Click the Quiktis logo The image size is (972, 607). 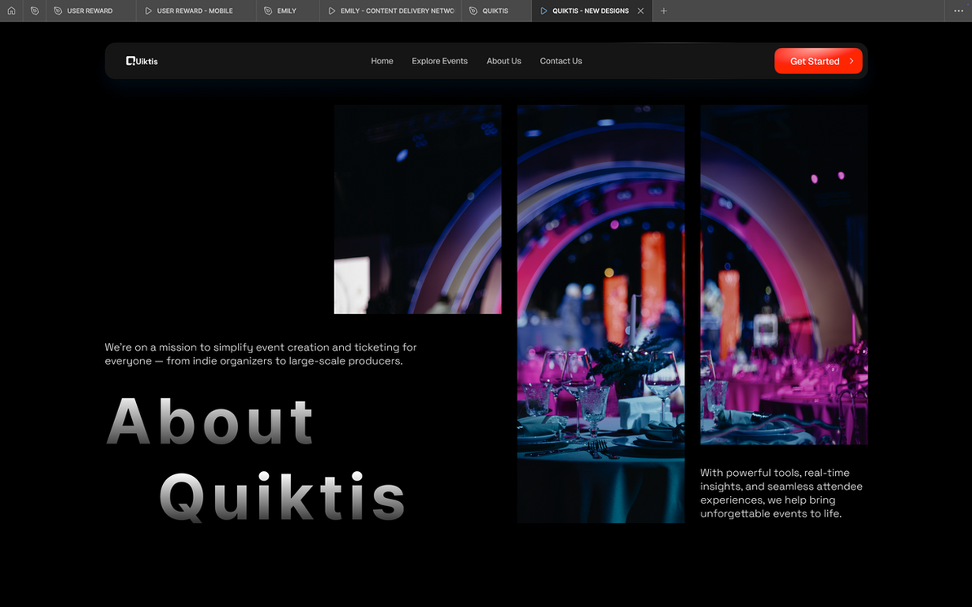pos(142,61)
